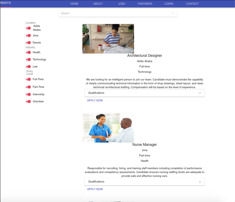Toggle the Addis Ababa location switch

point(28,28)
